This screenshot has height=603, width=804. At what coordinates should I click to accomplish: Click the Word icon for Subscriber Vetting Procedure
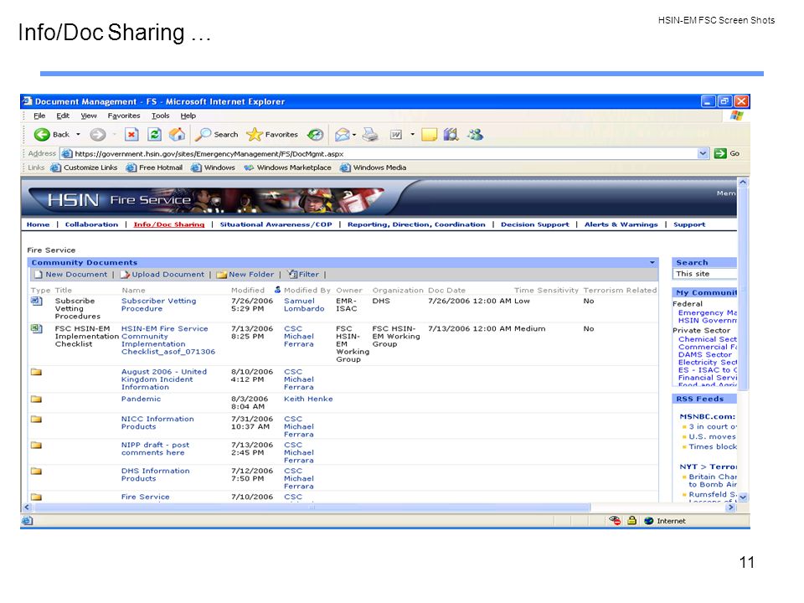point(36,301)
